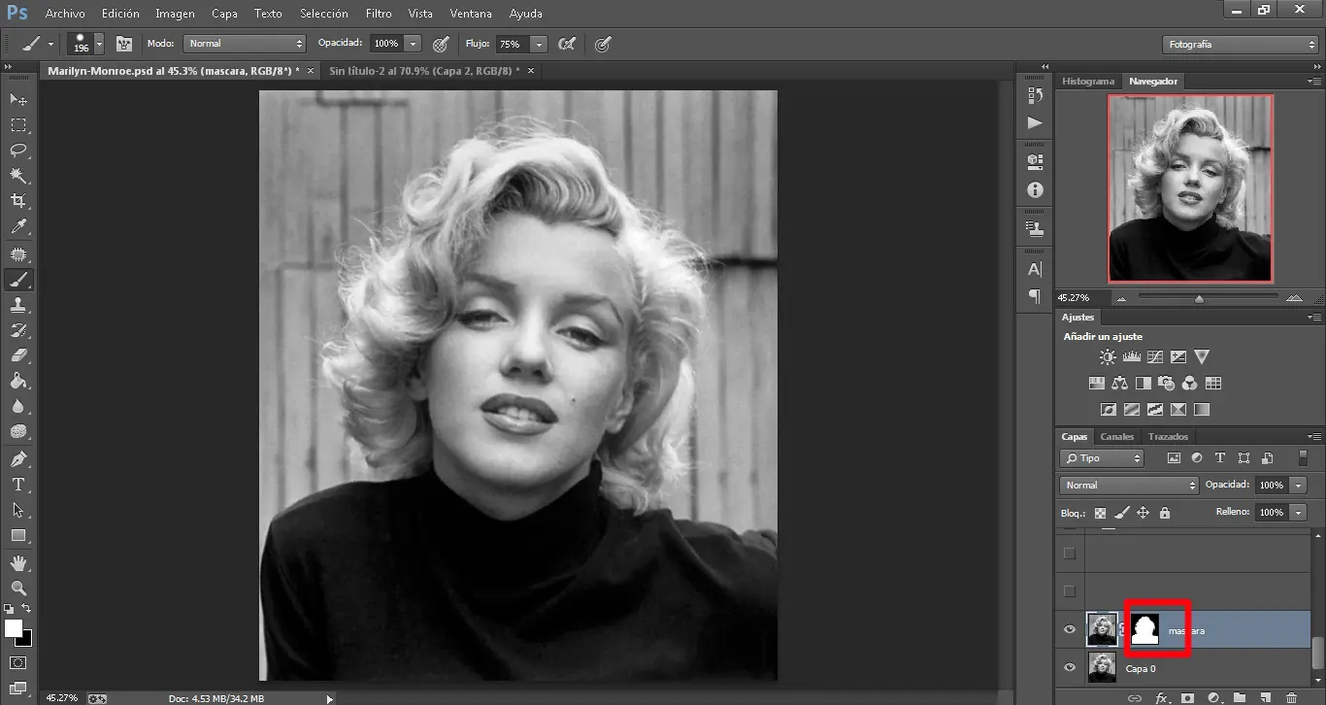Image resolution: width=1326 pixels, height=705 pixels.
Task: Select the Lasso tool
Action: coord(18,151)
